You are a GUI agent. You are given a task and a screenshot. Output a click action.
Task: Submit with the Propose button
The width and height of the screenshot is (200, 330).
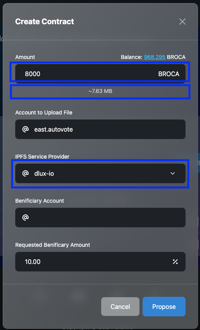164,307
